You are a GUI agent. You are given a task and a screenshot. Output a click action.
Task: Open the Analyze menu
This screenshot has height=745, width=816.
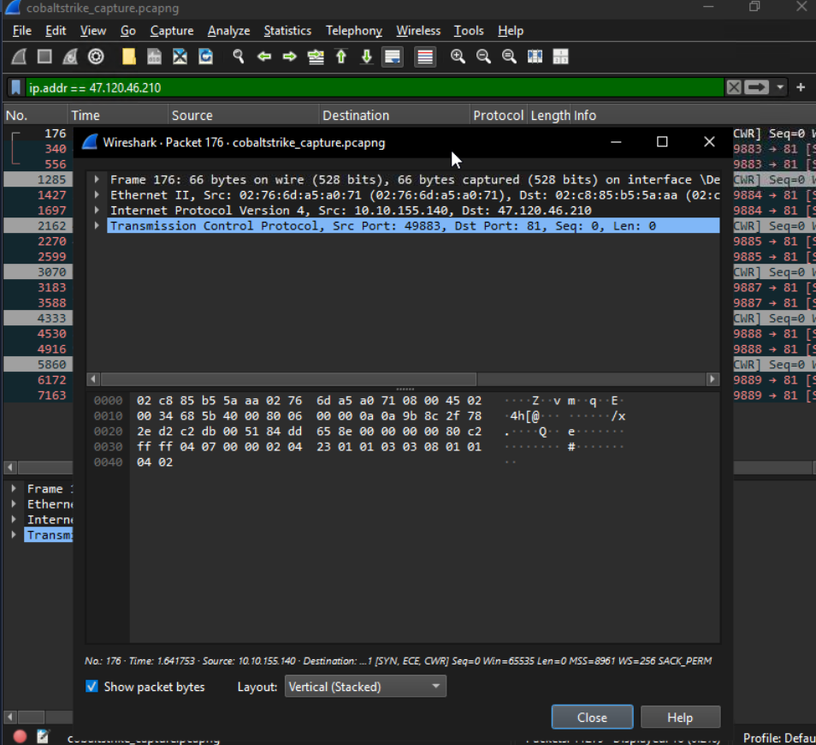pyautogui.click(x=228, y=31)
